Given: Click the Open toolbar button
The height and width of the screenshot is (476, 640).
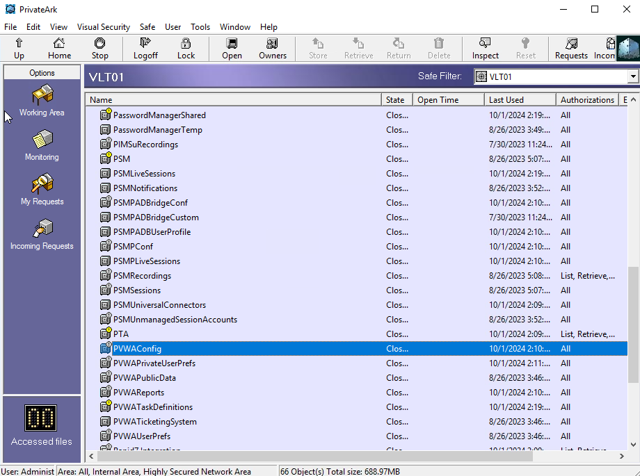Looking at the screenshot, I should click(232, 48).
